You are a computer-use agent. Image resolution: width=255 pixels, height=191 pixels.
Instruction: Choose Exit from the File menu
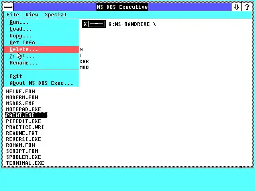[41, 76]
